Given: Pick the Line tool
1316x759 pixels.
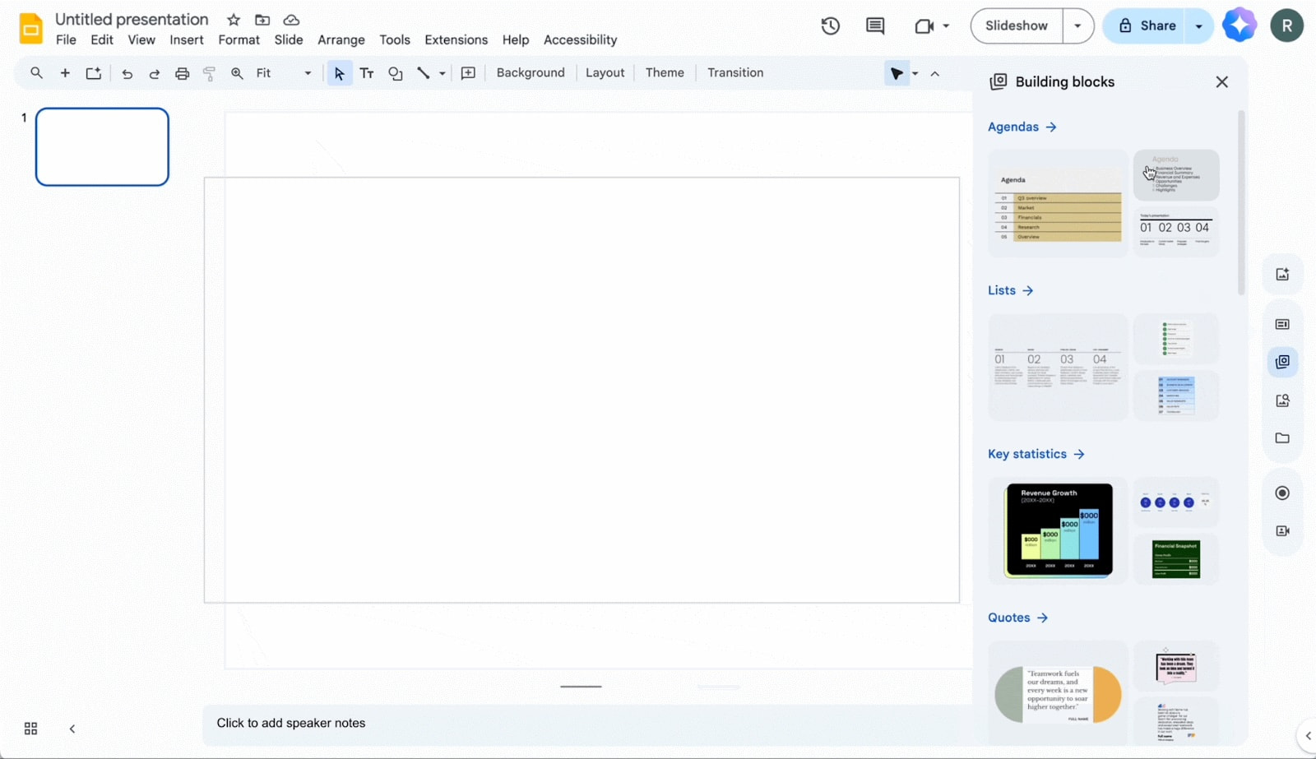Looking at the screenshot, I should [x=423, y=73].
